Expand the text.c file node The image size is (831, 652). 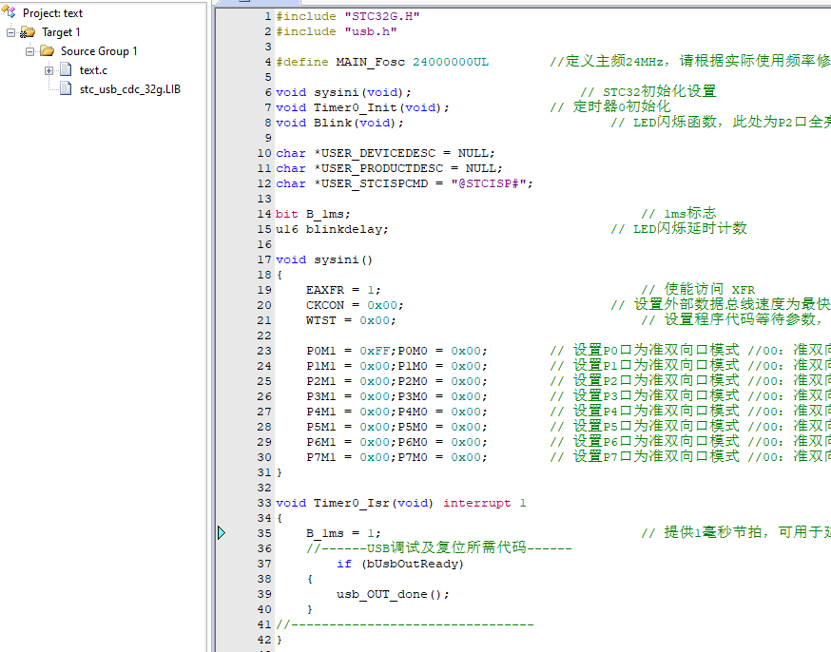48,70
